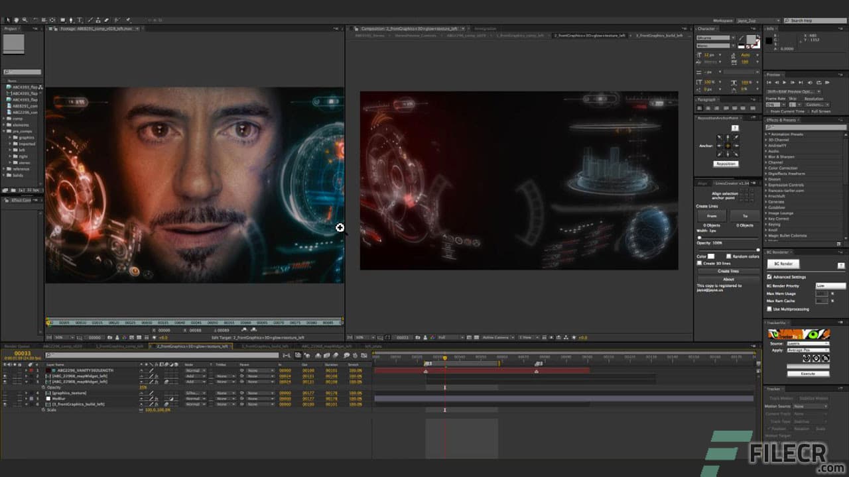
Task: Click the search field in the Project panel
Action: point(23,71)
